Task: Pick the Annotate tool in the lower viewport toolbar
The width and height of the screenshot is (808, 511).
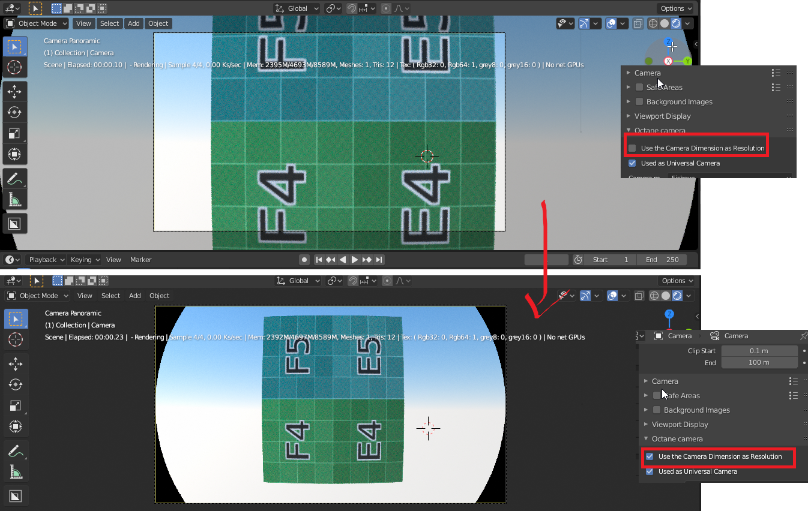Action: (16, 451)
